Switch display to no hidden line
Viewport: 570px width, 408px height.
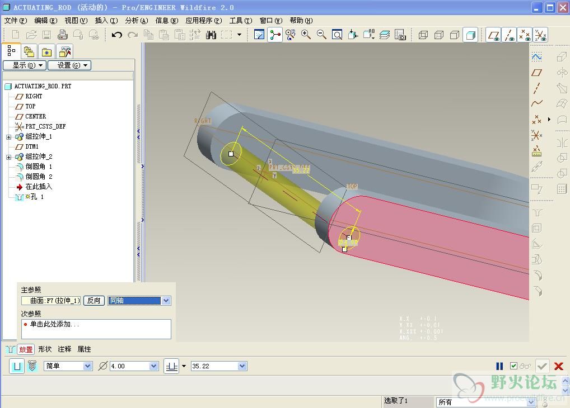(x=455, y=35)
